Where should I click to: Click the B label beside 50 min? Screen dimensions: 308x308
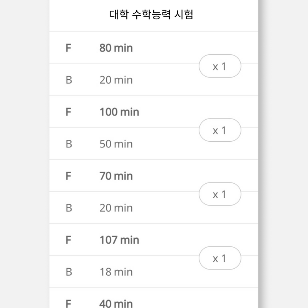pos(69,144)
